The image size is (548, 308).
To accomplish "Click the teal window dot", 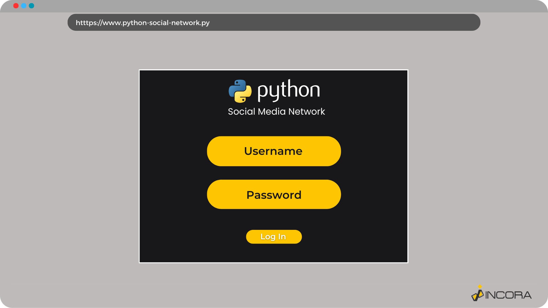I will [31, 6].
